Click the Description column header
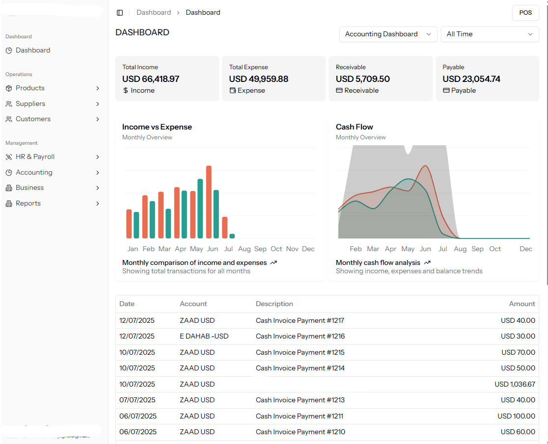The height and width of the screenshot is (444, 548). click(x=274, y=304)
